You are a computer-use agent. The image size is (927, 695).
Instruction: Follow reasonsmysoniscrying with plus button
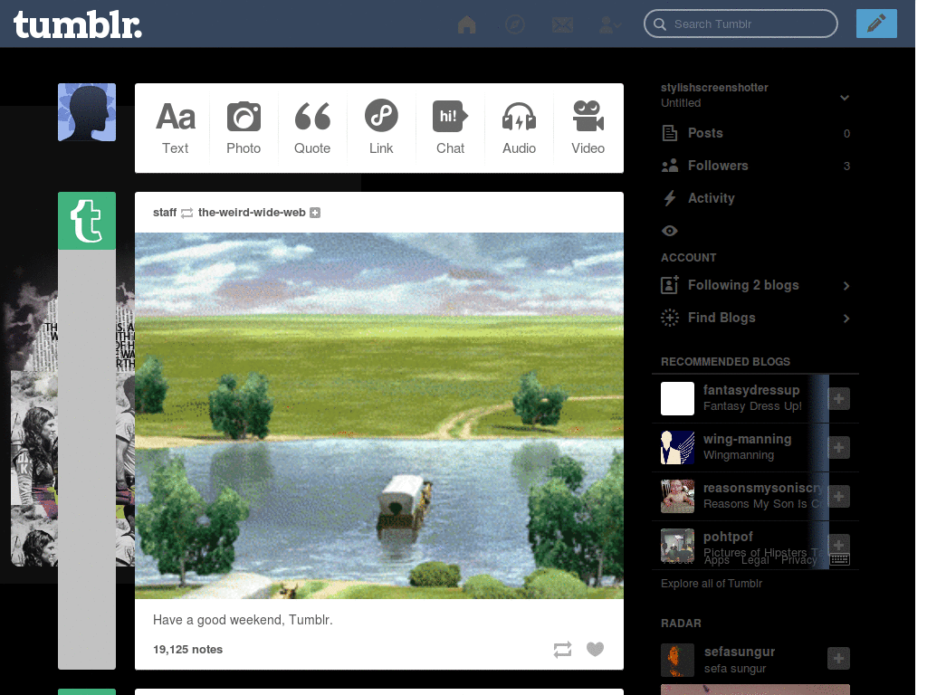(838, 497)
